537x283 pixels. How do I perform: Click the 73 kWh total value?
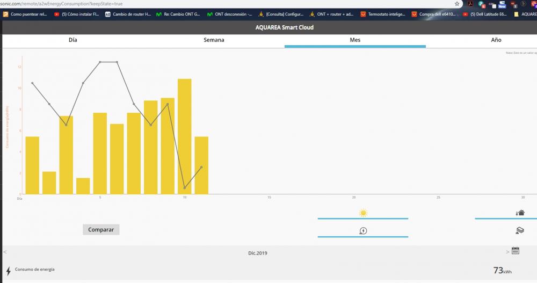pos(503,271)
